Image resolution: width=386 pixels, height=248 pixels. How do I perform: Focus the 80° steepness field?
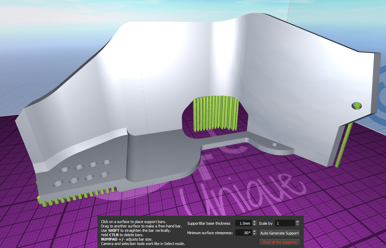tap(244, 233)
